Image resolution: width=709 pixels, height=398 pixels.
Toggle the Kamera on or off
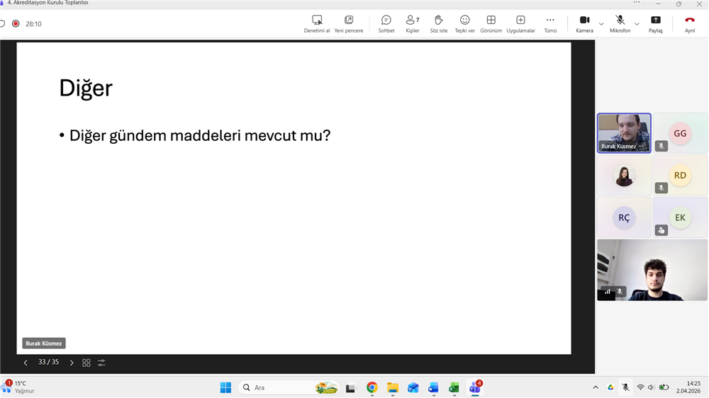[584, 23]
